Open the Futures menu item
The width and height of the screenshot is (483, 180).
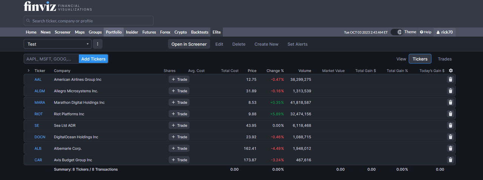tap(149, 32)
